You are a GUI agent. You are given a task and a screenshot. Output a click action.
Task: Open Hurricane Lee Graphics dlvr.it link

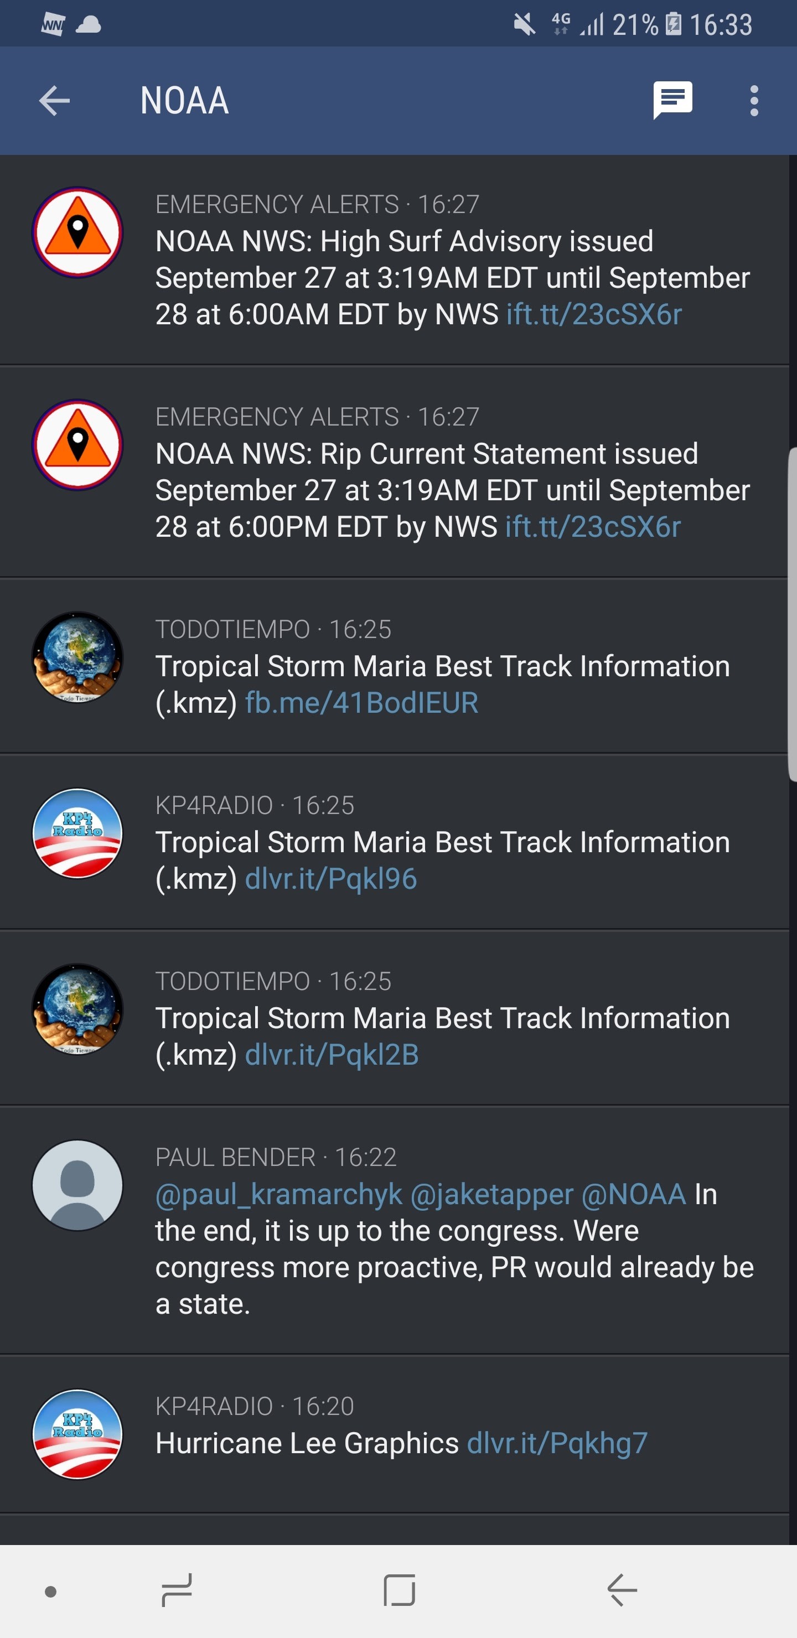click(x=557, y=1443)
